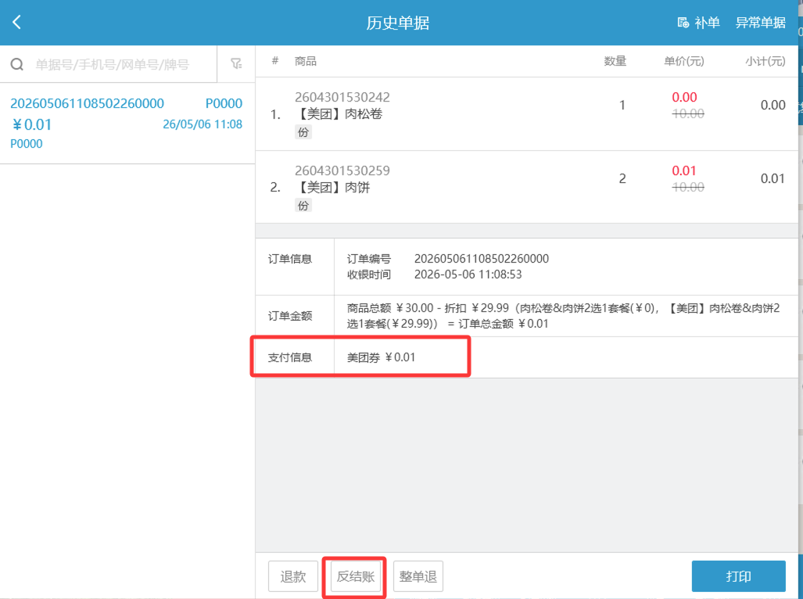Click the 退款 button
Viewport: 803px width, 599px height.
tap(293, 576)
